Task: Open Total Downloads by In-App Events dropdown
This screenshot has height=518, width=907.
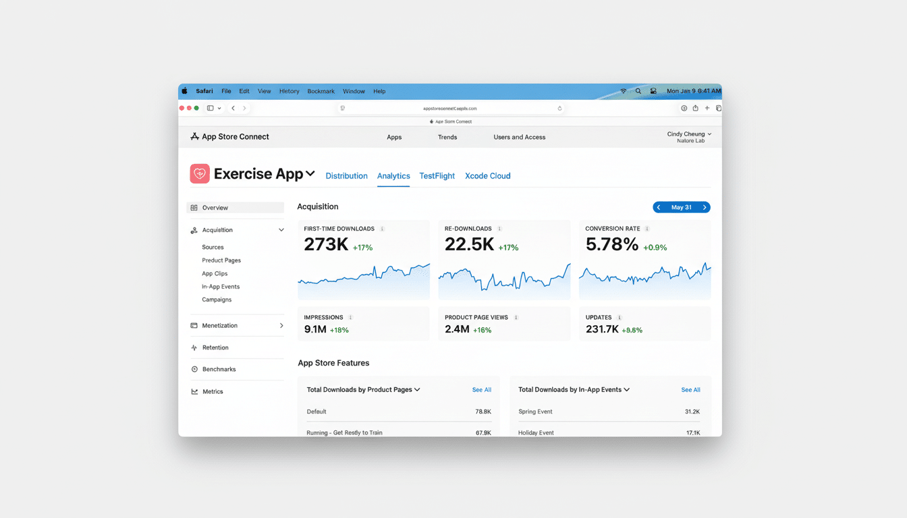Action: coord(574,390)
